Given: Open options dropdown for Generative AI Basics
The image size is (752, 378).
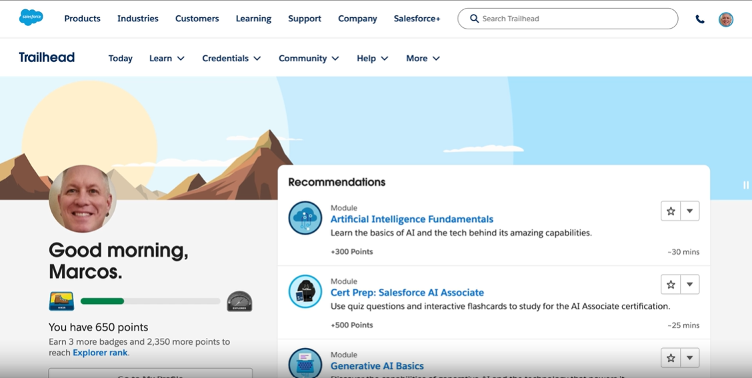Looking at the screenshot, I should point(689,358).
